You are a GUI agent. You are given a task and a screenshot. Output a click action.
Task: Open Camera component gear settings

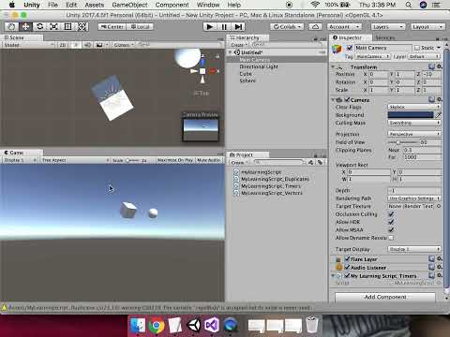[440, 99]
